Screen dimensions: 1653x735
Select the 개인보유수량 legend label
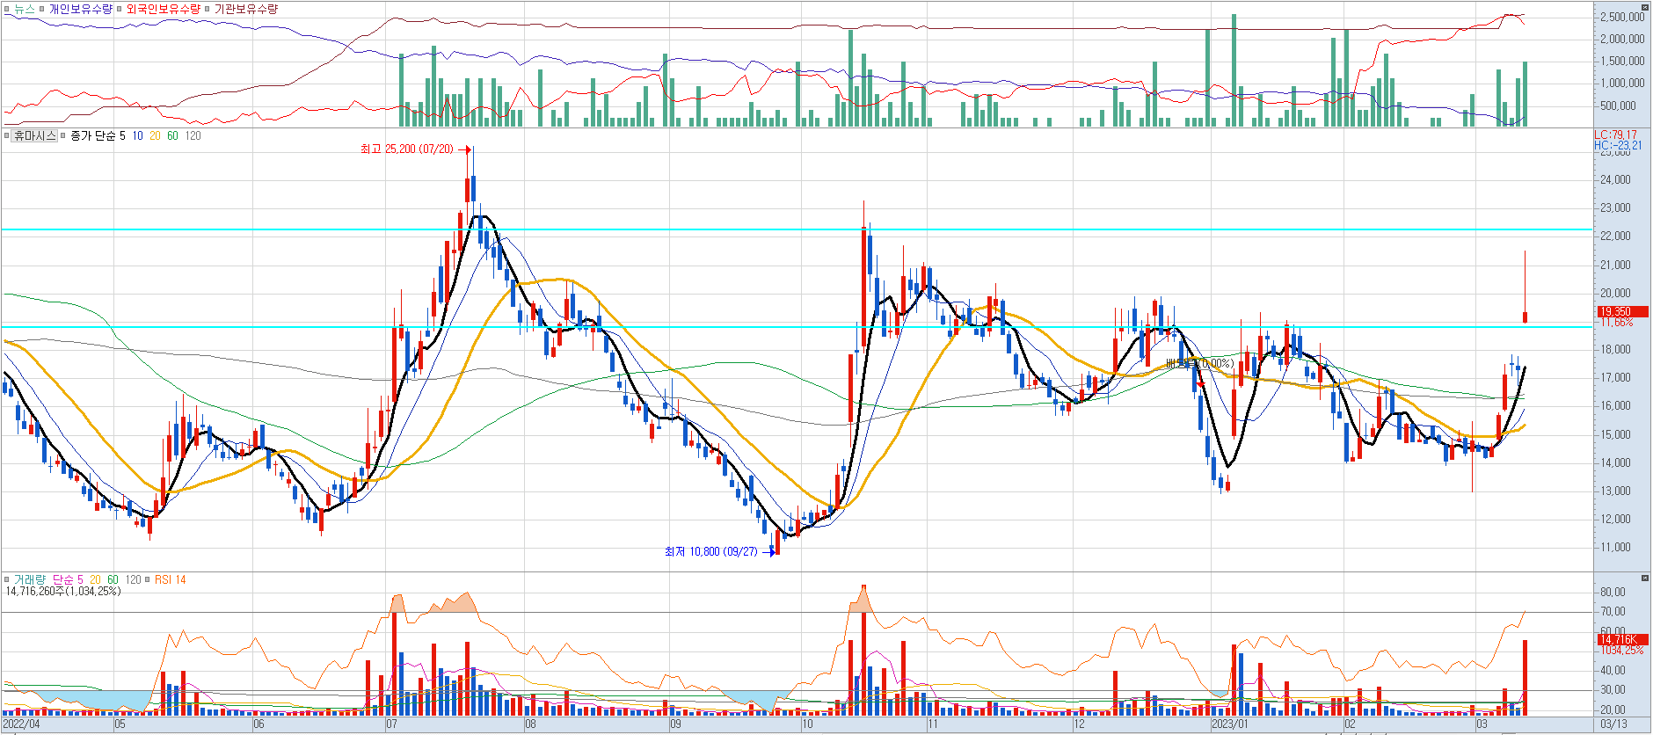(80, 9)
